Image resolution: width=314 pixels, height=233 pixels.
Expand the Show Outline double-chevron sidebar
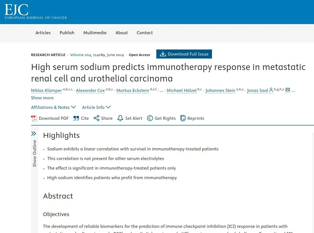[34, 133]
